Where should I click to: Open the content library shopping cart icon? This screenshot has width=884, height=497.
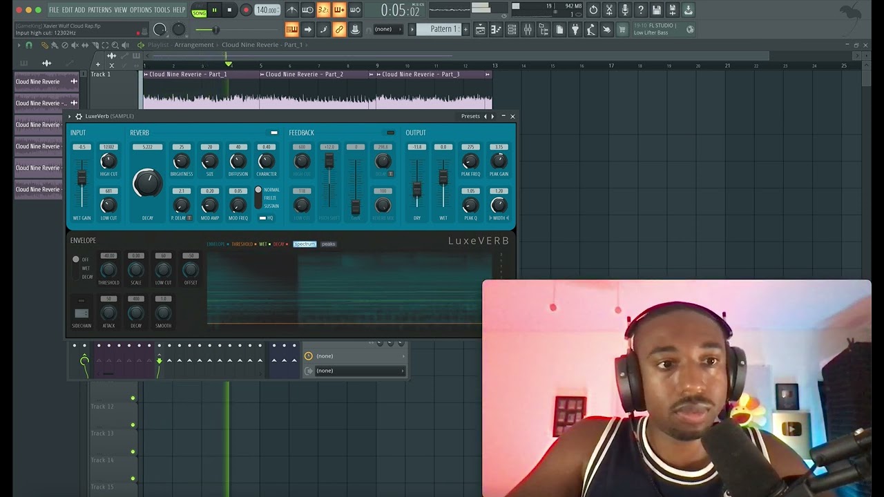pos(622,29)
